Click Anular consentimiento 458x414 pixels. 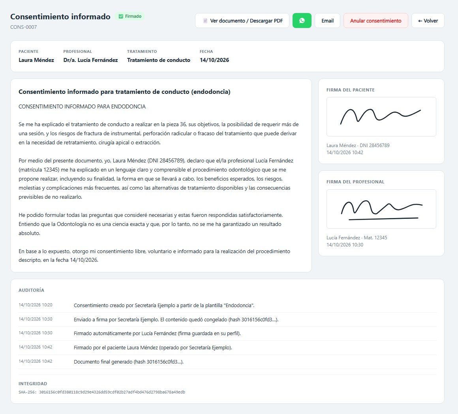[x=375, y=21]
